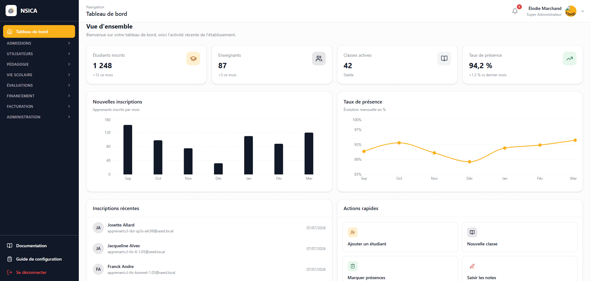This screenshot has height=281, width=591.
Task: Open the VIE SCOLAIRE menu
Action: click(39, 75)
